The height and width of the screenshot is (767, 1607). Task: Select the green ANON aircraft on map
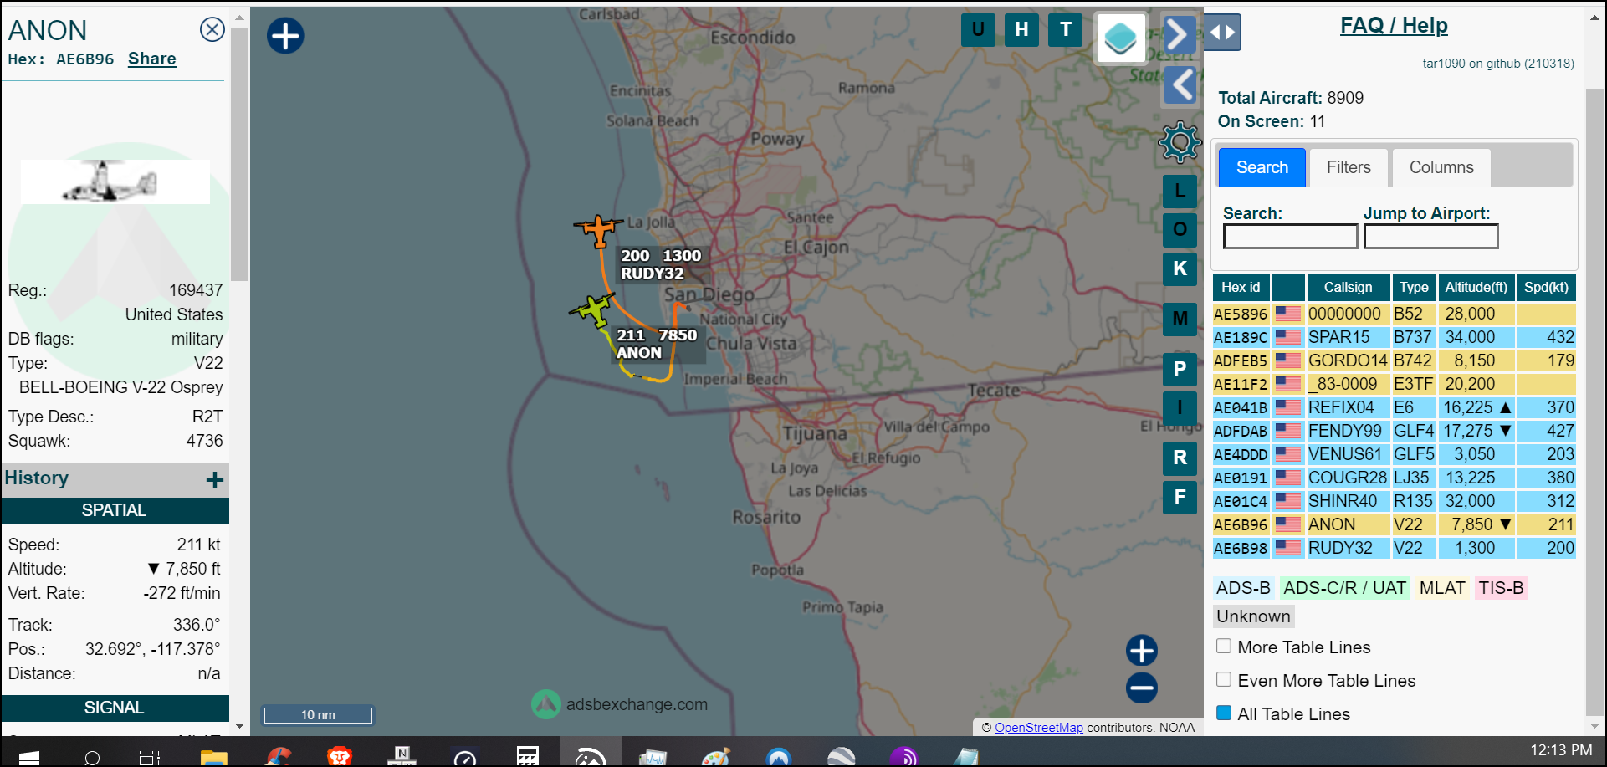tap(593, 309)
